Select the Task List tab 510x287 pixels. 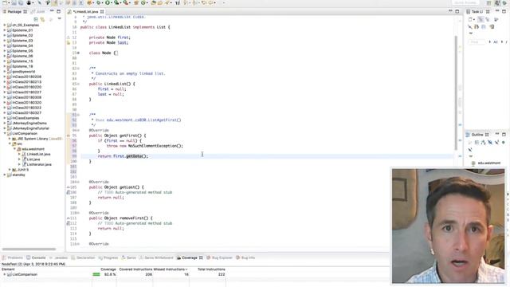coord(477,12)
